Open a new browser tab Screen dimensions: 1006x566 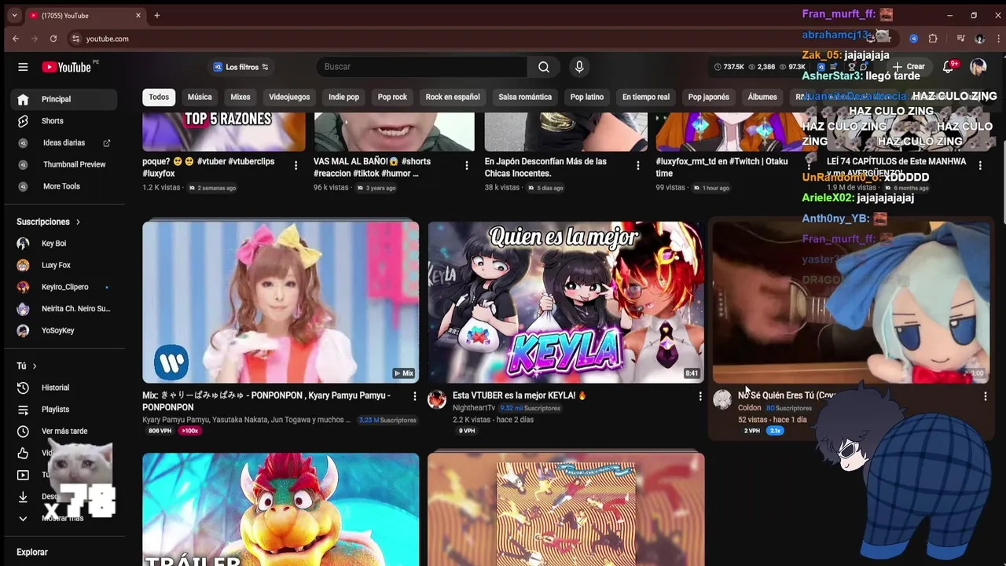coord(157,15)
